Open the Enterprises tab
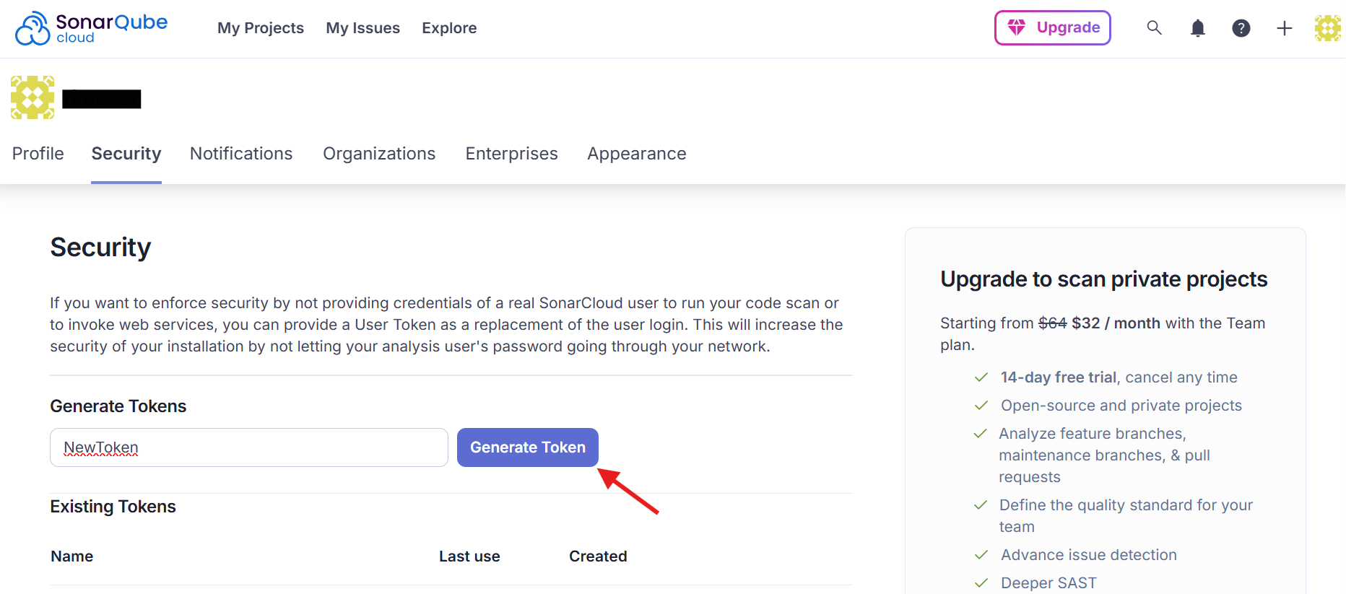The height and width of the screenshot is (594, 1346). pos(511,154)
